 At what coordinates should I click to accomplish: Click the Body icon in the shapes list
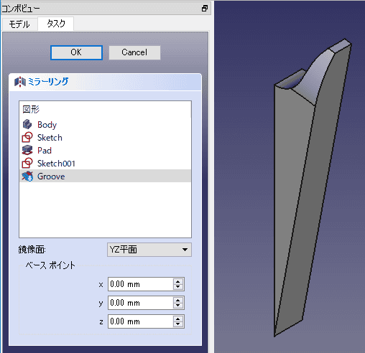click(x=27, y=124)
